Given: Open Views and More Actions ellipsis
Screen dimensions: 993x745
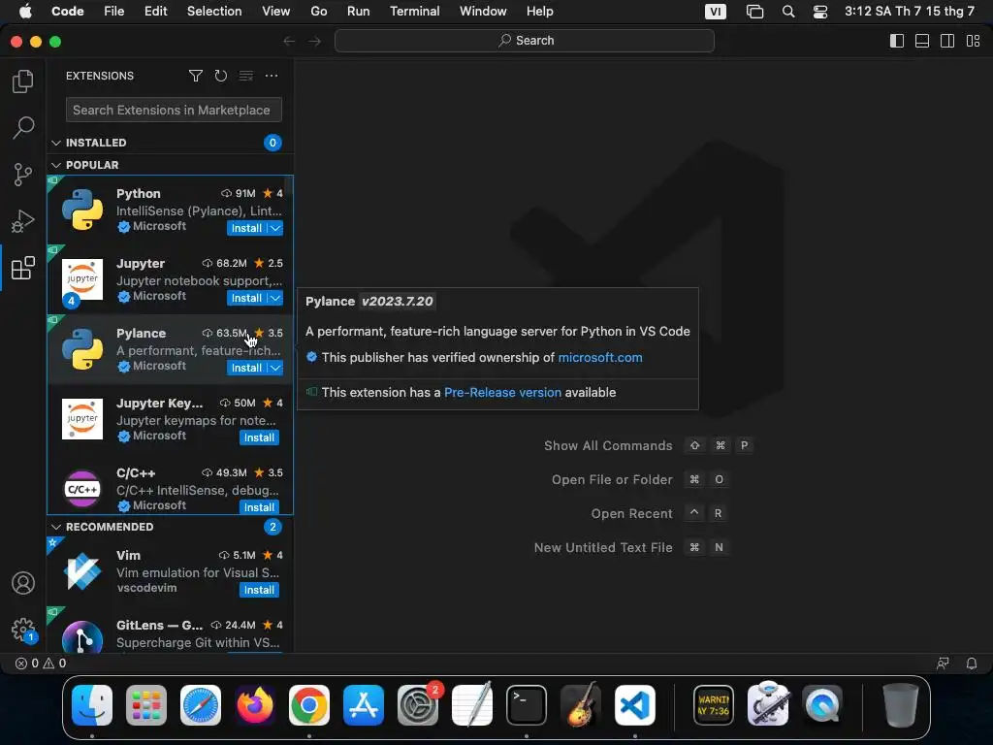Looking at the screenshot, I should (x=272, y=76).
